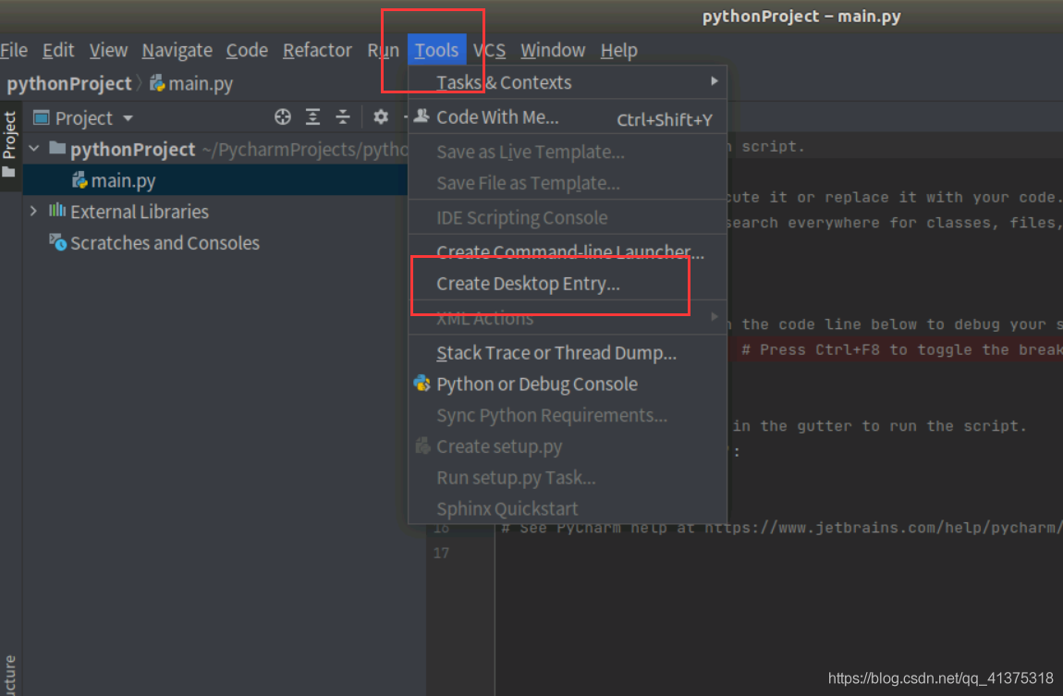Expand the Tasks & Contexts submenu

pyautogui.click(x=568, y=82)
